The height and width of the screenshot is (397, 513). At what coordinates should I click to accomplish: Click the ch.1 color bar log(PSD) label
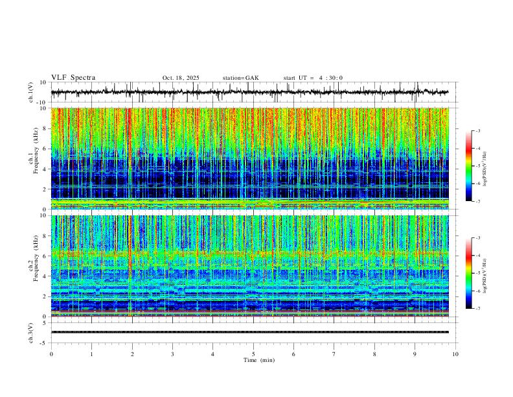click(x=485, y=169)
